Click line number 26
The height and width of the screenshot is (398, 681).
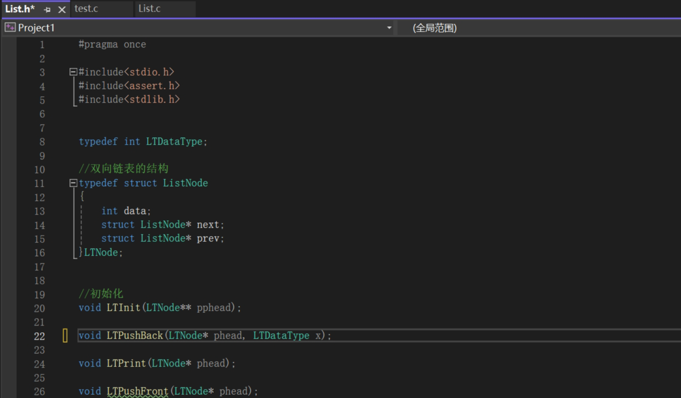39,392
